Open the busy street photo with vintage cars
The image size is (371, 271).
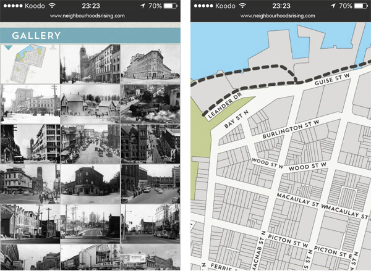click(90, 144)
